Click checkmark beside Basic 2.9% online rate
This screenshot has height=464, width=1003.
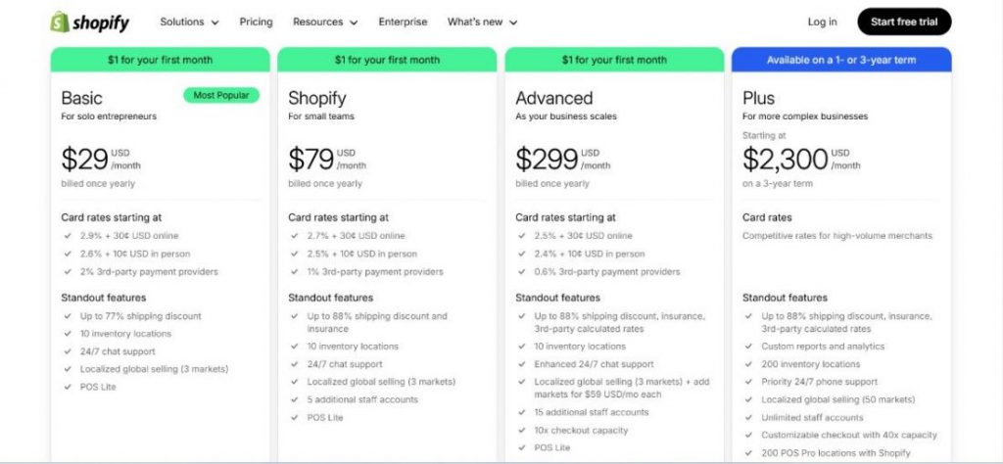click(x=68, y=236)
